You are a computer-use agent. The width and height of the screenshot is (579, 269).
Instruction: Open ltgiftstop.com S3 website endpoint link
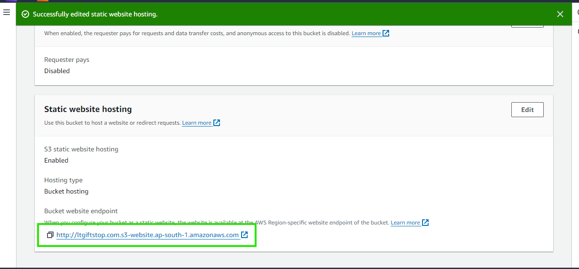148,235
